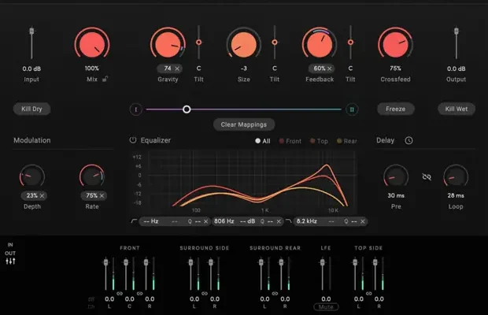Select macro II at the slider's right end
Viewport: 488px width, 315px height.
(352, 109)
